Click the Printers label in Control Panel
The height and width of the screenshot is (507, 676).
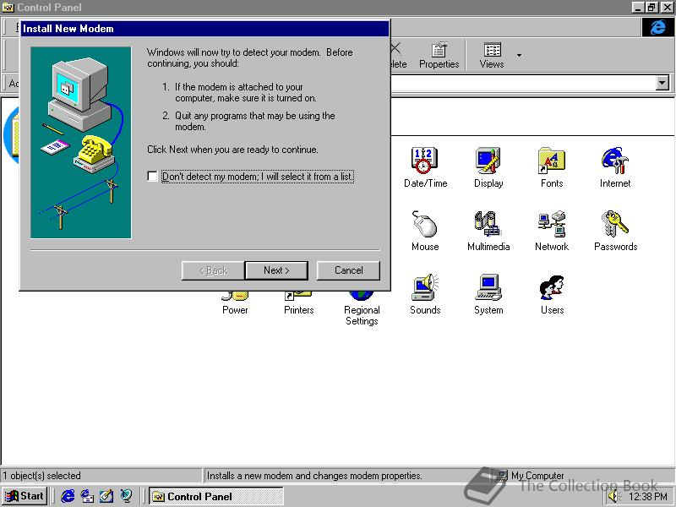(298, 310)
